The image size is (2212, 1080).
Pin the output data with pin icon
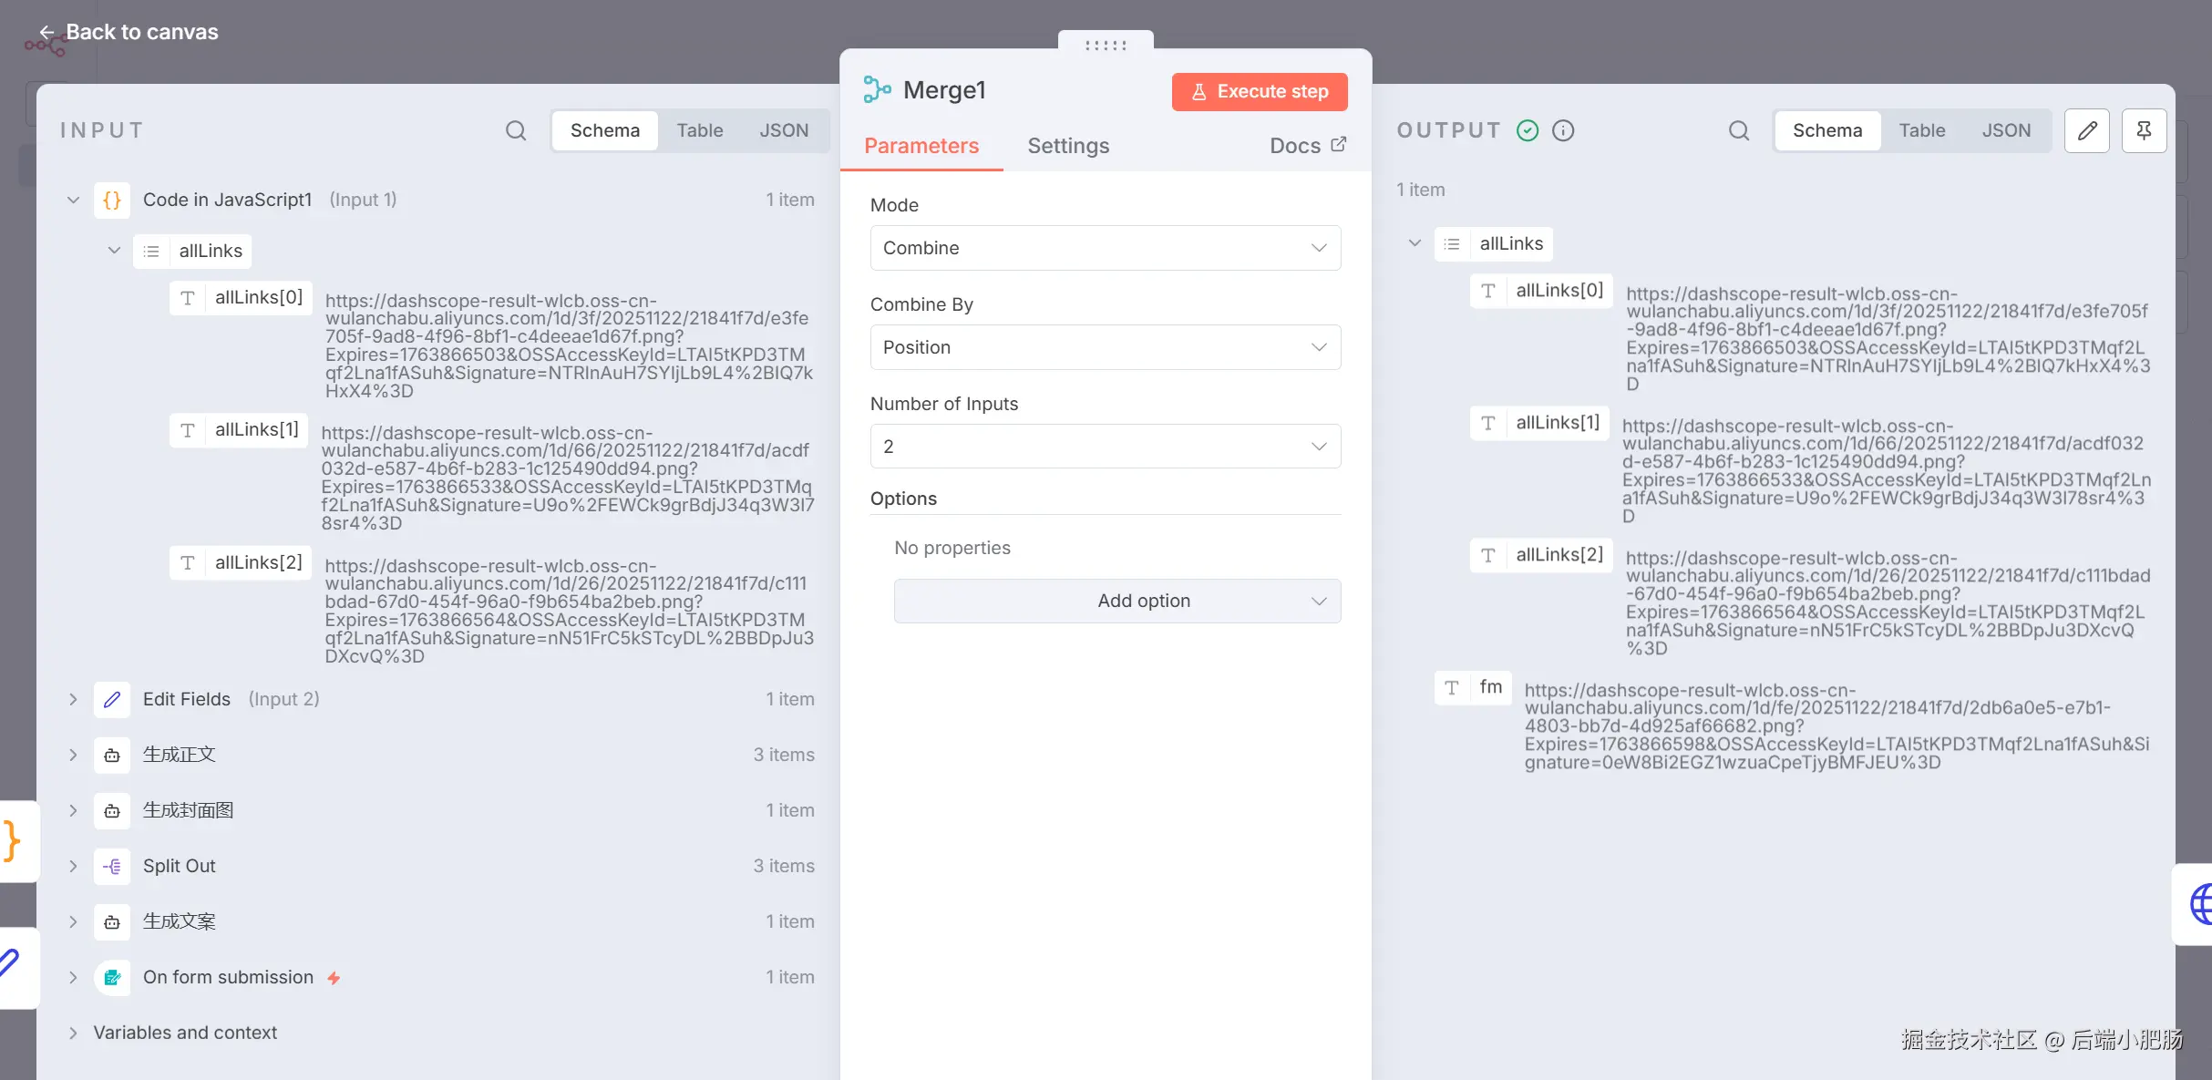coord(2144,130)
